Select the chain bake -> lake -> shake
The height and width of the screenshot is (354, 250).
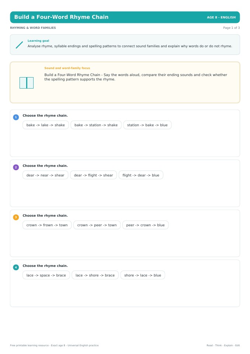[45, 125]
